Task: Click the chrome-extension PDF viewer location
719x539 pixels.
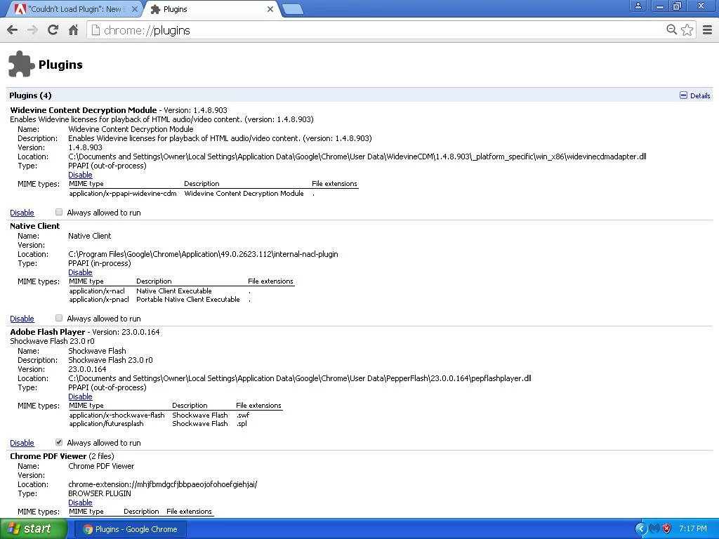Action: click(163, 484)
